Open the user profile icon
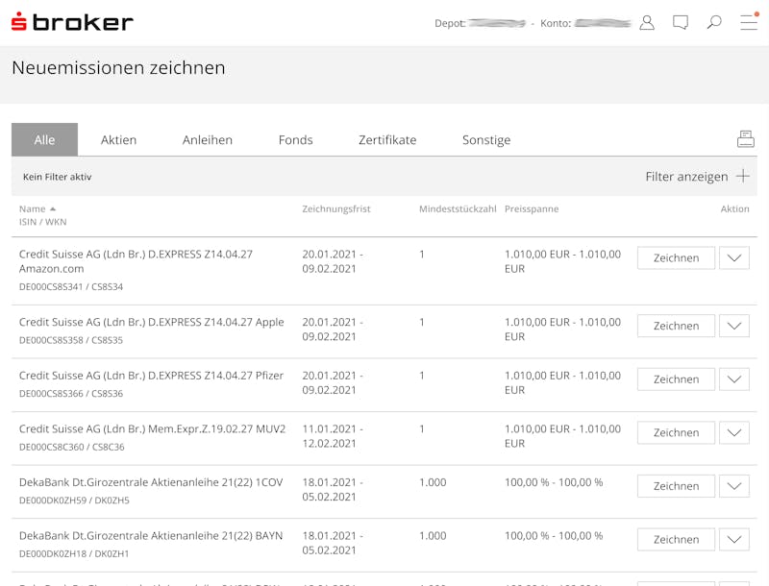769x586 pixels. pos(647,22)
